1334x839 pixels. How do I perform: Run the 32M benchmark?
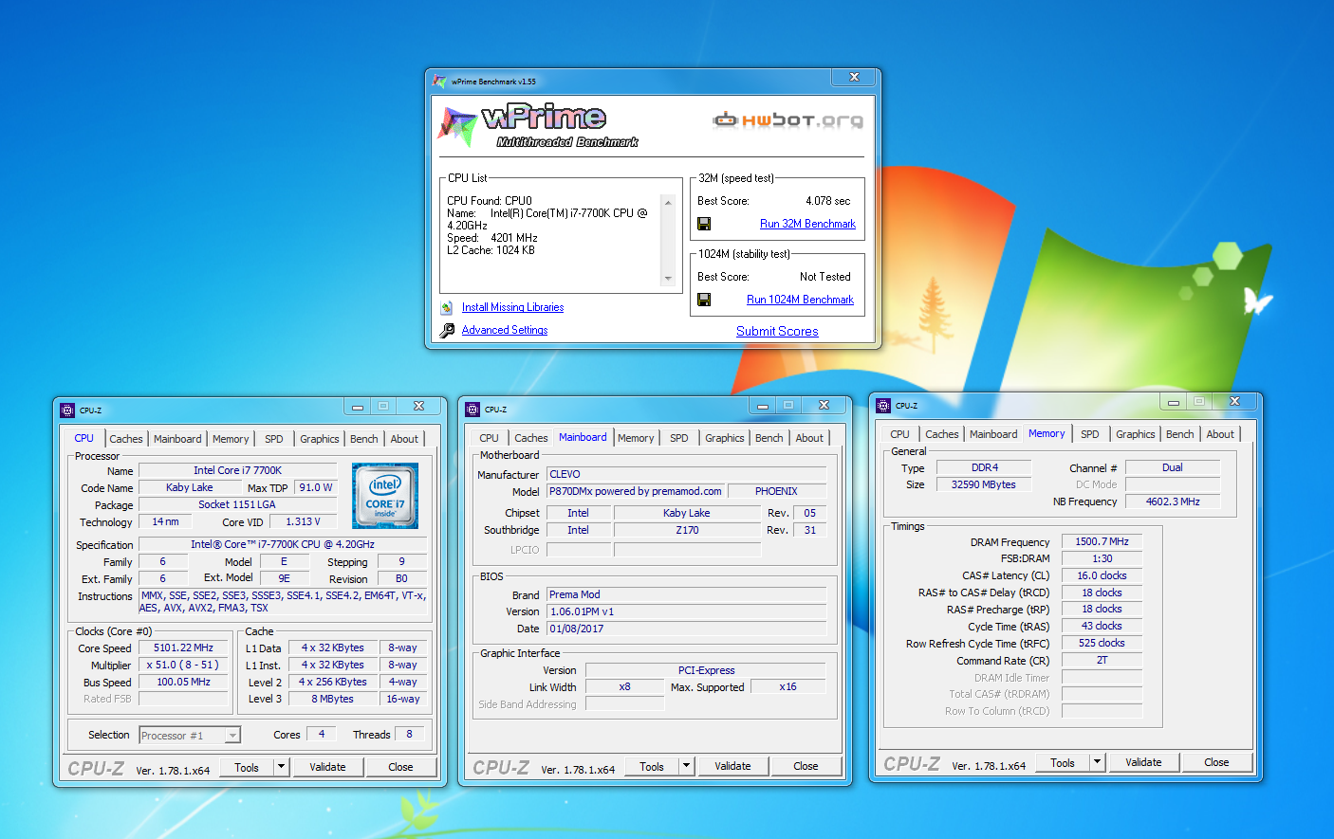807,224
